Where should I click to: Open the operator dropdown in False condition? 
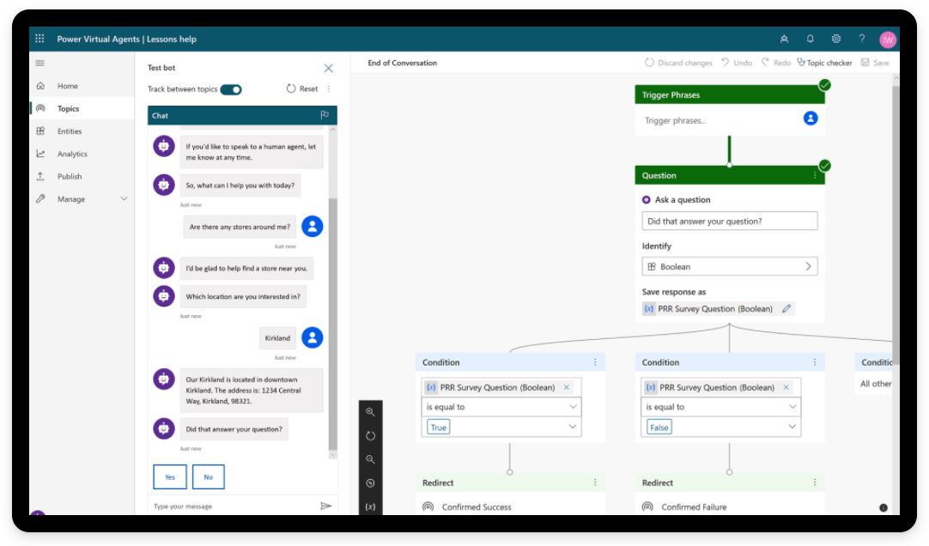coord(720,407)
